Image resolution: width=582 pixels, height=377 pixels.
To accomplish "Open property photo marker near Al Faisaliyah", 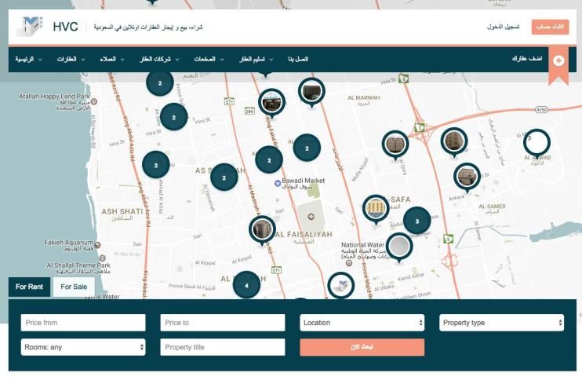I will click(262, 229).
